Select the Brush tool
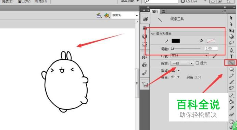The width and height of the screenshot is (237, 130). pyautogui.click(x=232, y=82)
